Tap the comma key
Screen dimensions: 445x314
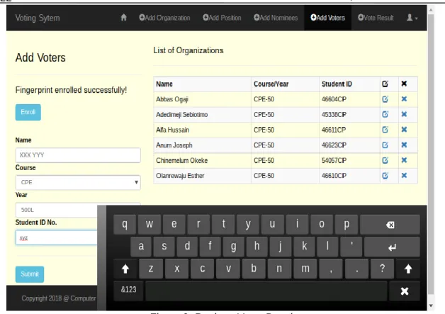click(331, 269)
